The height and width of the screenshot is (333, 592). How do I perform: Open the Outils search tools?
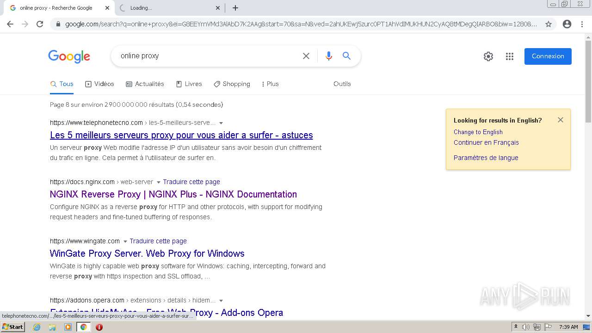click(342, 84)
